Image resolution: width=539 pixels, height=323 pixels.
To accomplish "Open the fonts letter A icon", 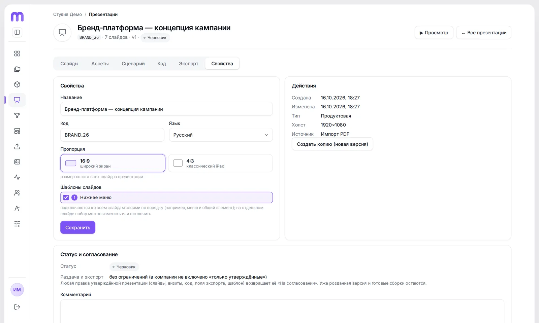I will [17, 208].
